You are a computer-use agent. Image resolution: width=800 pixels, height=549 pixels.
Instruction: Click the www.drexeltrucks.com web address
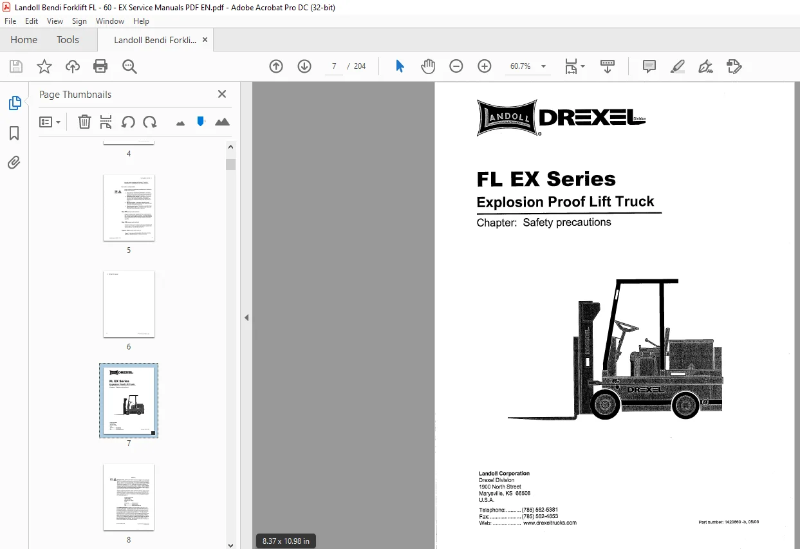pos(550,523)
